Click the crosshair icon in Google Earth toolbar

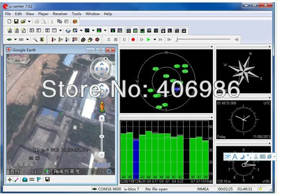tap(10, 180)
